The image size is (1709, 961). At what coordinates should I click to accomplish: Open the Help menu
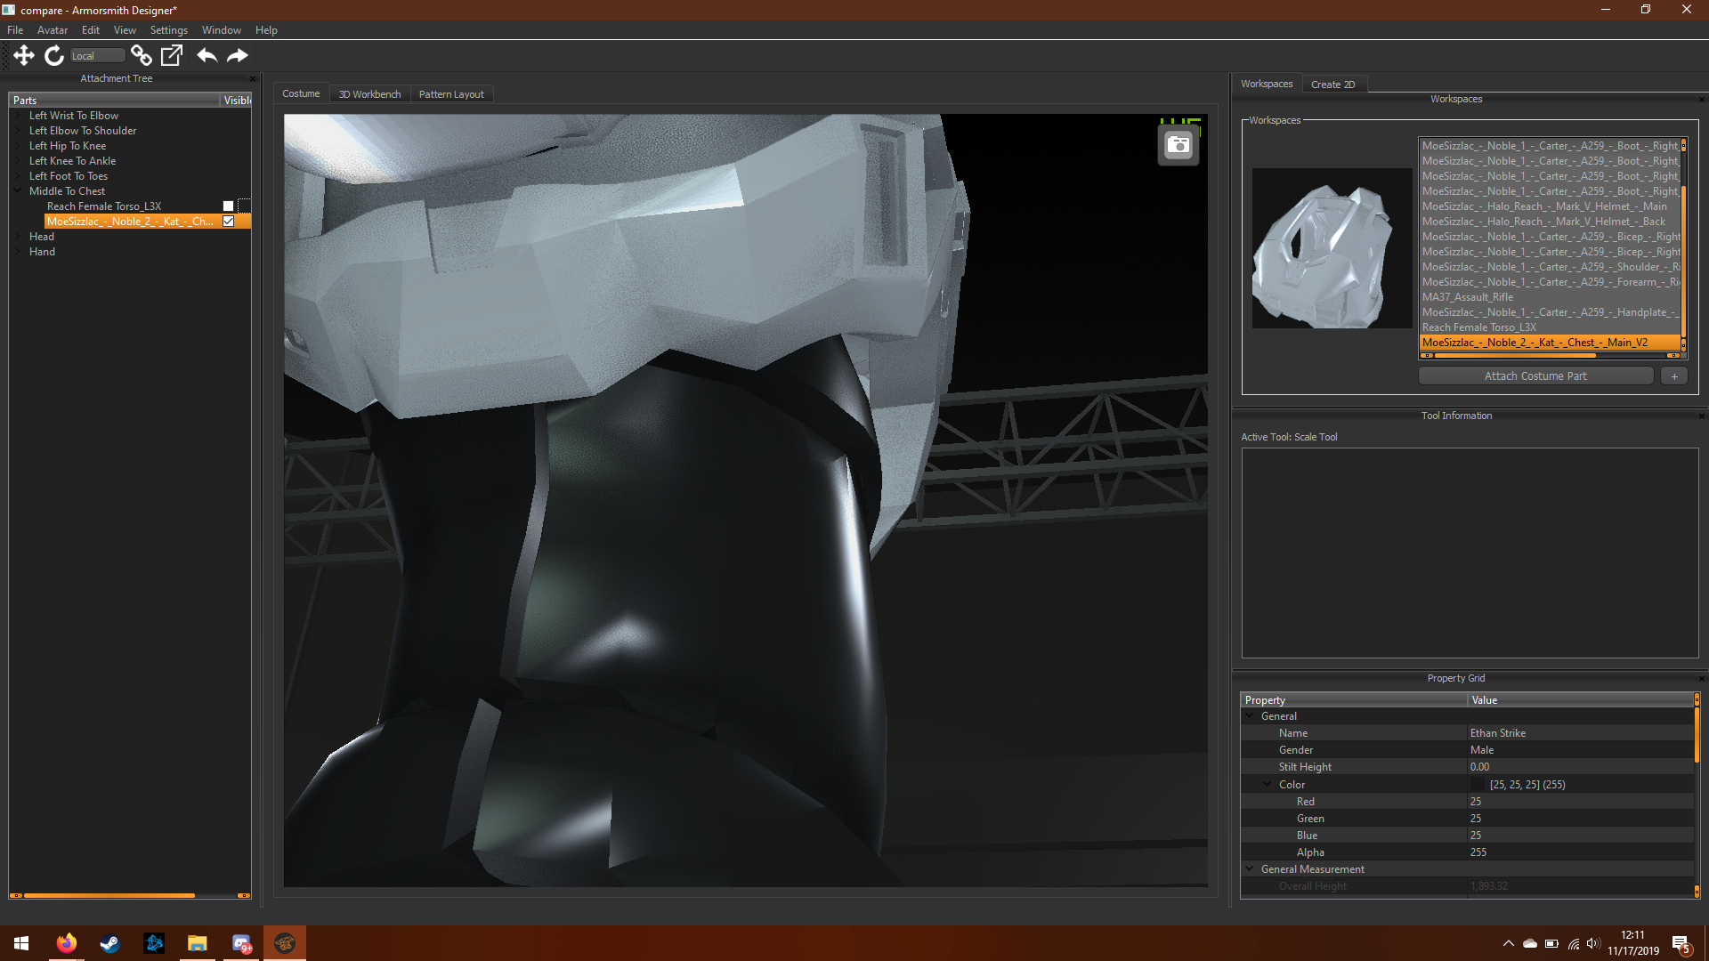coord(266,30)
